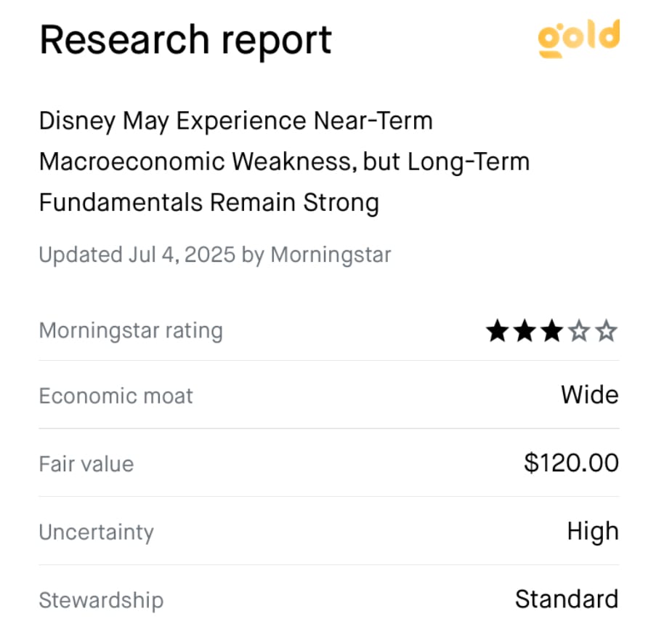Image resolution: width=656 pixels, height=627 pixels.
Task: Click the gold badge logo
Action: tap(578, 39)
